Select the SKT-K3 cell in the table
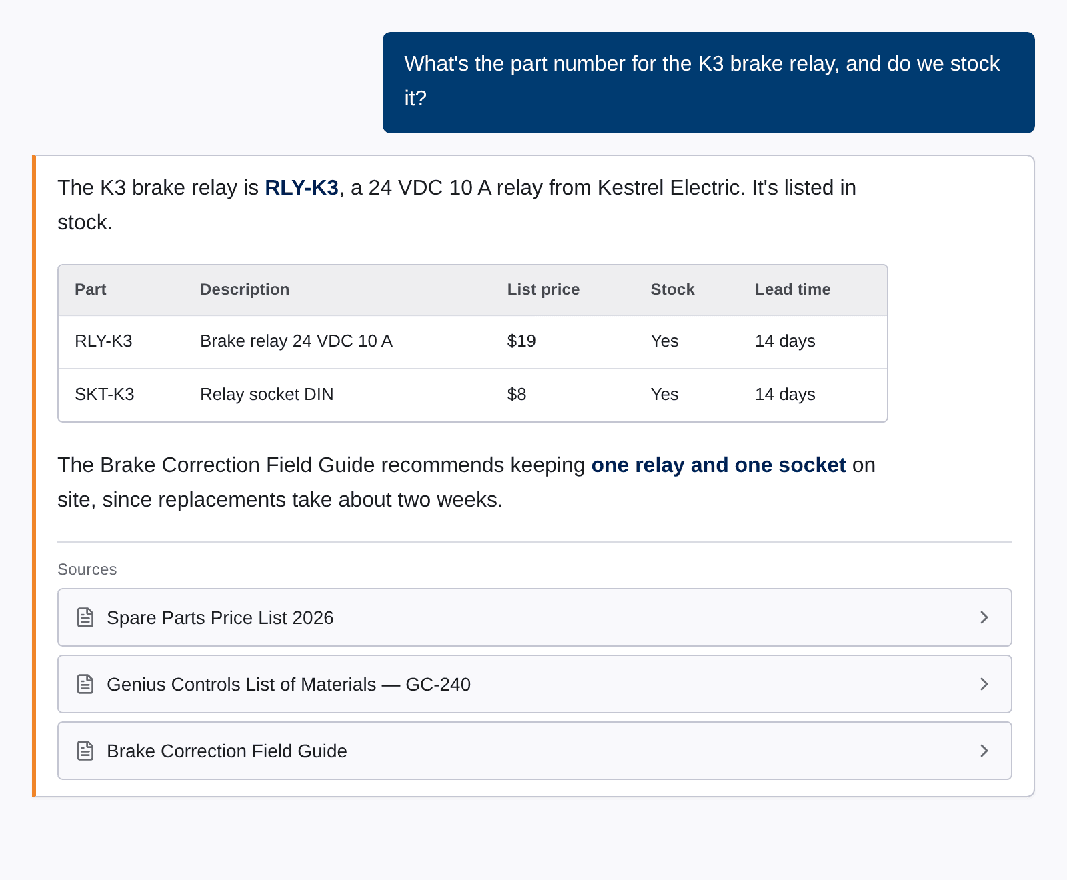 pyautogui.click(x=105, y=395)
